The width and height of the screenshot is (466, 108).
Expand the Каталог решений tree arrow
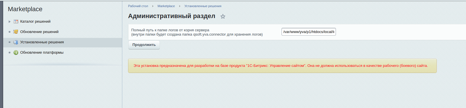pos(10,22)
